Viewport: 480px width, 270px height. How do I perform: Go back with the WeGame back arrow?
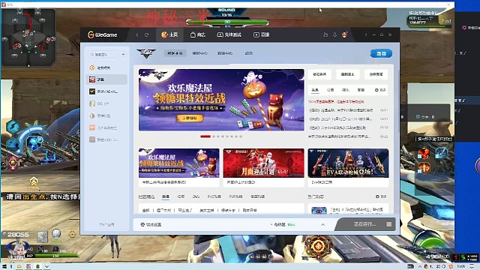137,35
